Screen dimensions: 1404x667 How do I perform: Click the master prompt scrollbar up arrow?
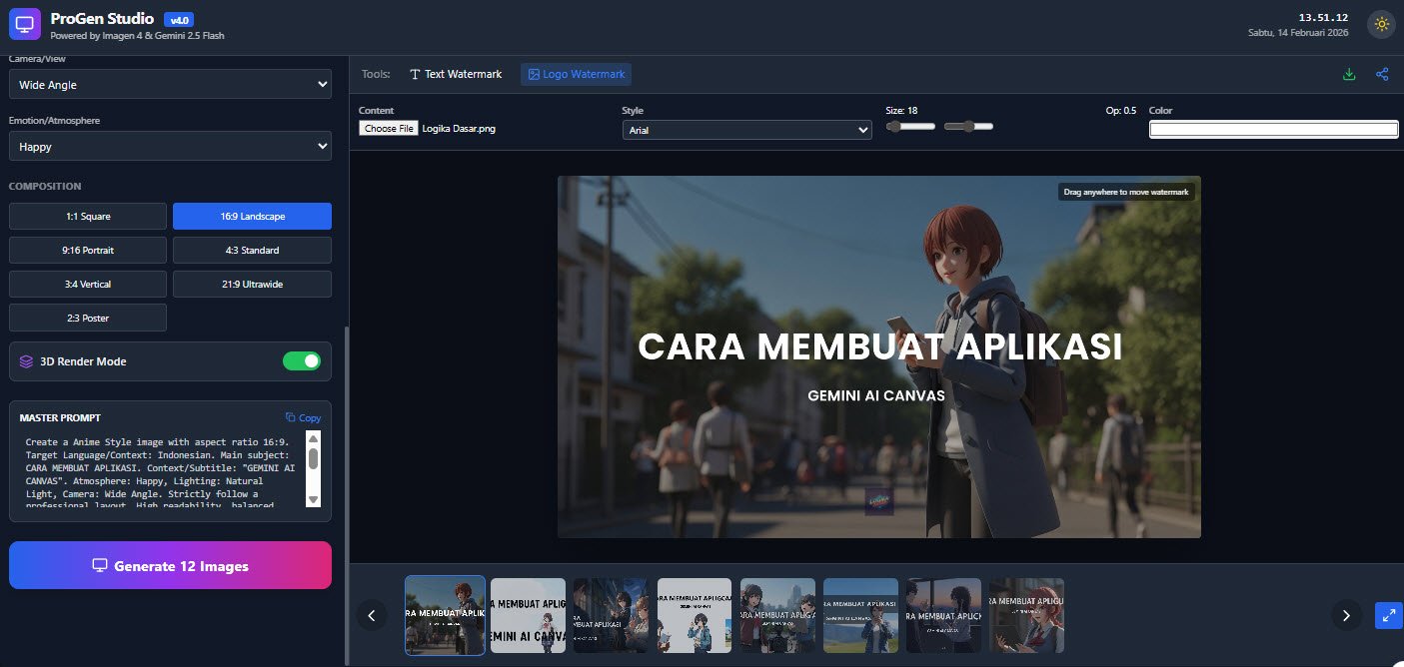pos(313,439)
